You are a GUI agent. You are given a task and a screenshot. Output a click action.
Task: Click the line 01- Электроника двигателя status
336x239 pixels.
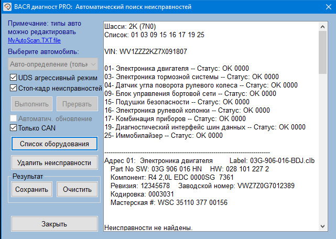pyautogui.click(x=177, y=68)
